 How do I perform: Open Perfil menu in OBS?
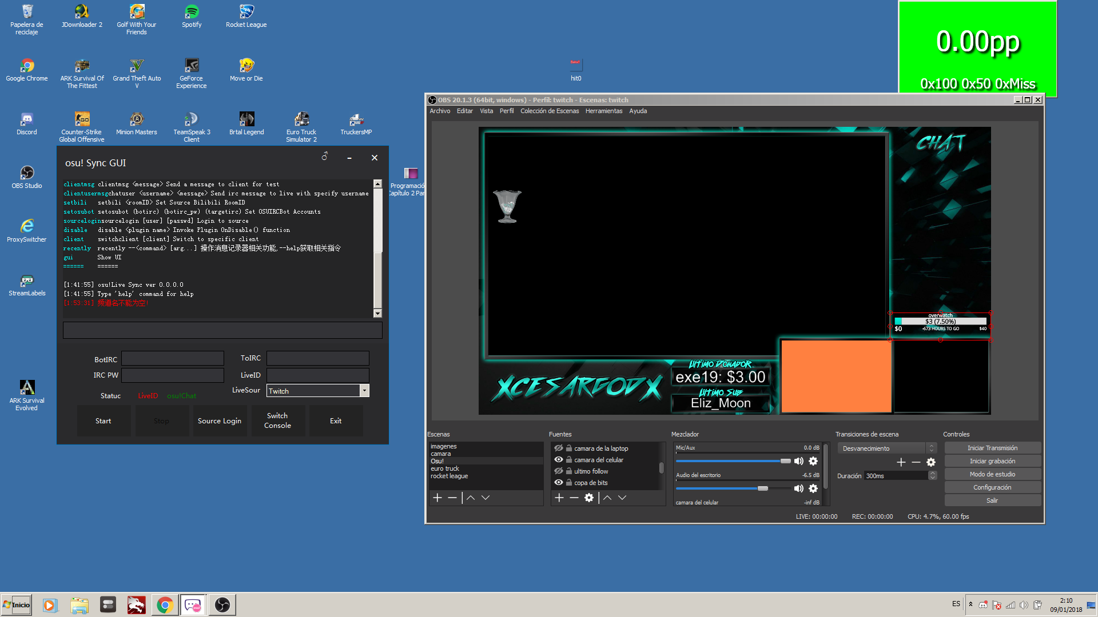tap(507, 111)
